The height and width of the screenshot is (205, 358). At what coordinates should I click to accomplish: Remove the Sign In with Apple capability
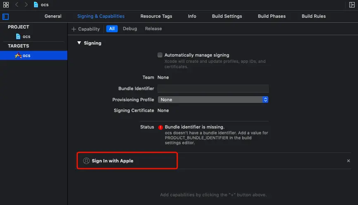(x=348, y=161)
